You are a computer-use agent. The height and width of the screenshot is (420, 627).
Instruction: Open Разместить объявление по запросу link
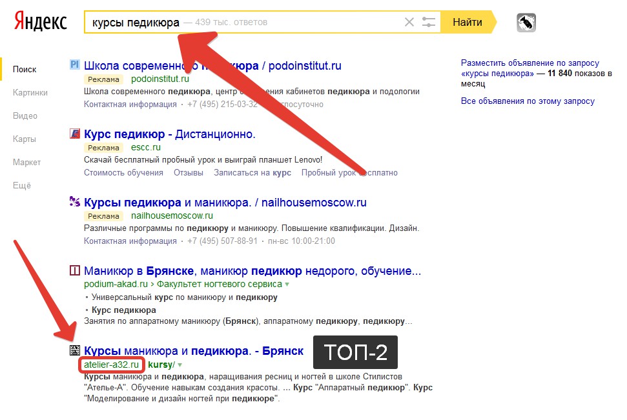click(530, 68)
